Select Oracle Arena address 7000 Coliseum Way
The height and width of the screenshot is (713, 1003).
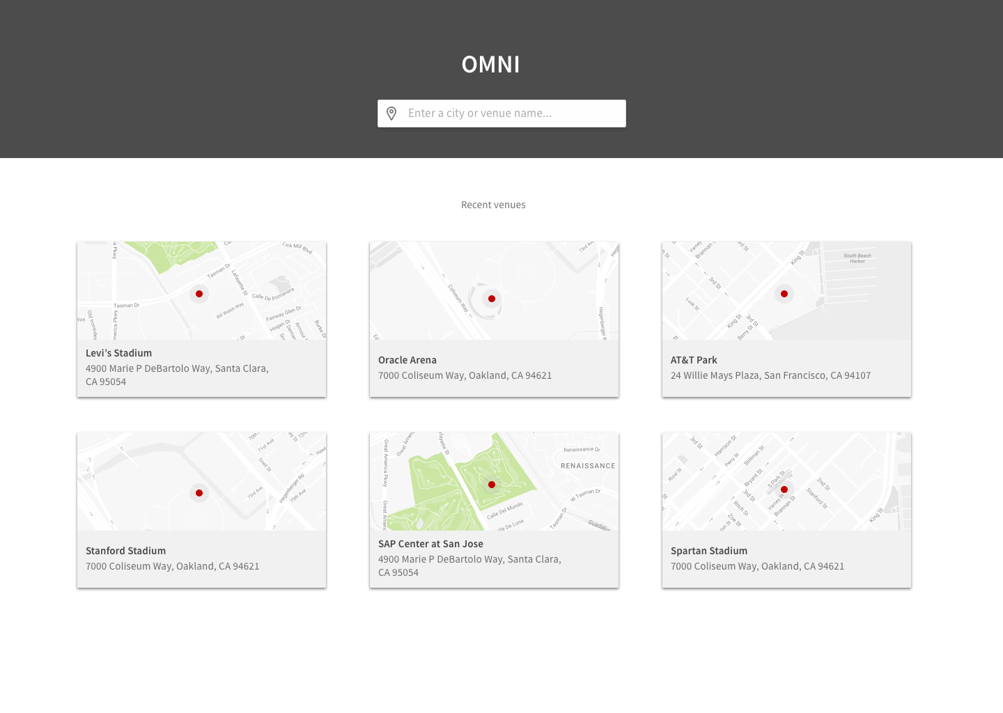click(465, 375)
